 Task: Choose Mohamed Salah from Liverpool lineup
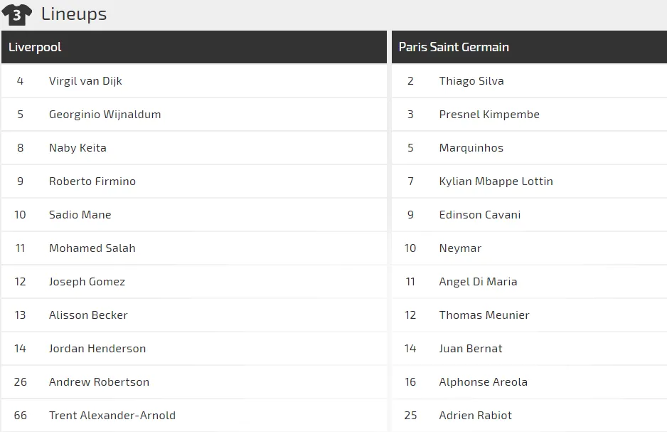(x=92, y=248)
